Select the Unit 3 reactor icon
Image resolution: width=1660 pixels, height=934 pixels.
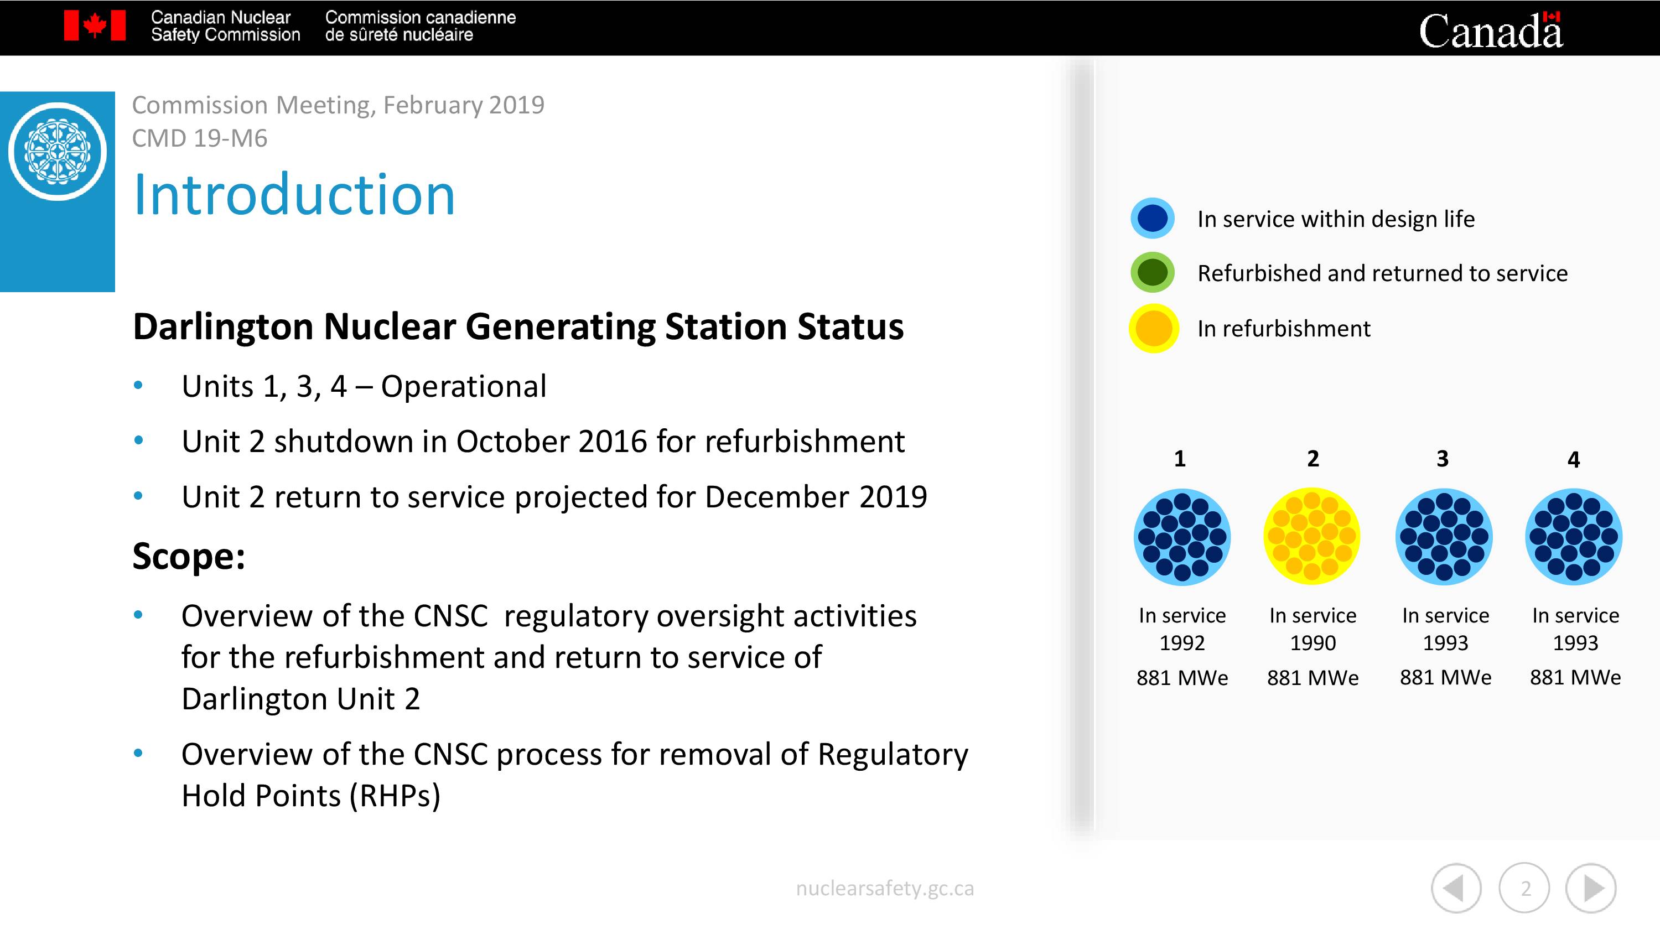[1444, 536]
